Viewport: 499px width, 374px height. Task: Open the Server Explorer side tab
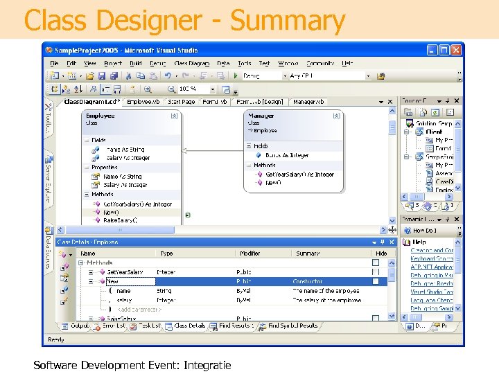(49, 181)
